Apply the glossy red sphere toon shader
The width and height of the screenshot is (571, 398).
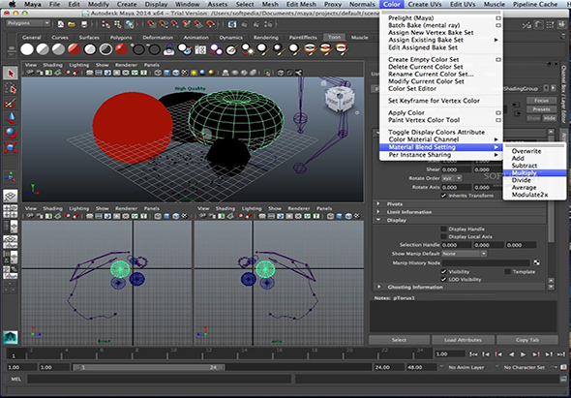[122, 49]
